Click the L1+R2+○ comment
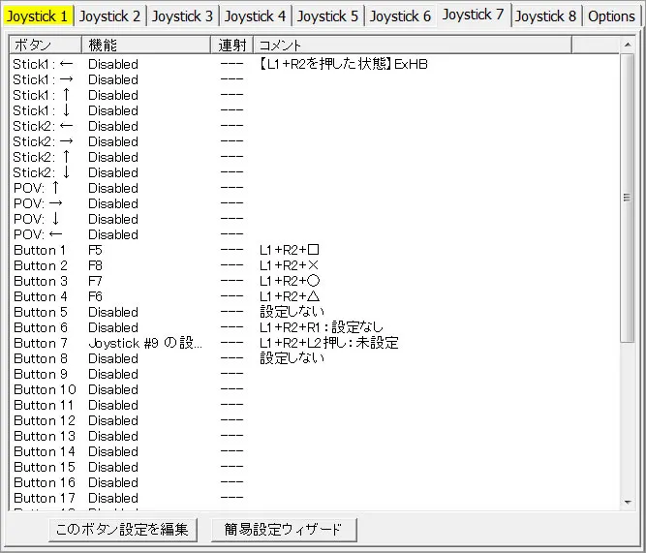The image size is (646, 553). (x=290, y=281)
